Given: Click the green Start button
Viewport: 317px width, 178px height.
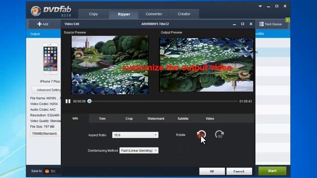Looking at the screenshot, I should coord(272,171).
